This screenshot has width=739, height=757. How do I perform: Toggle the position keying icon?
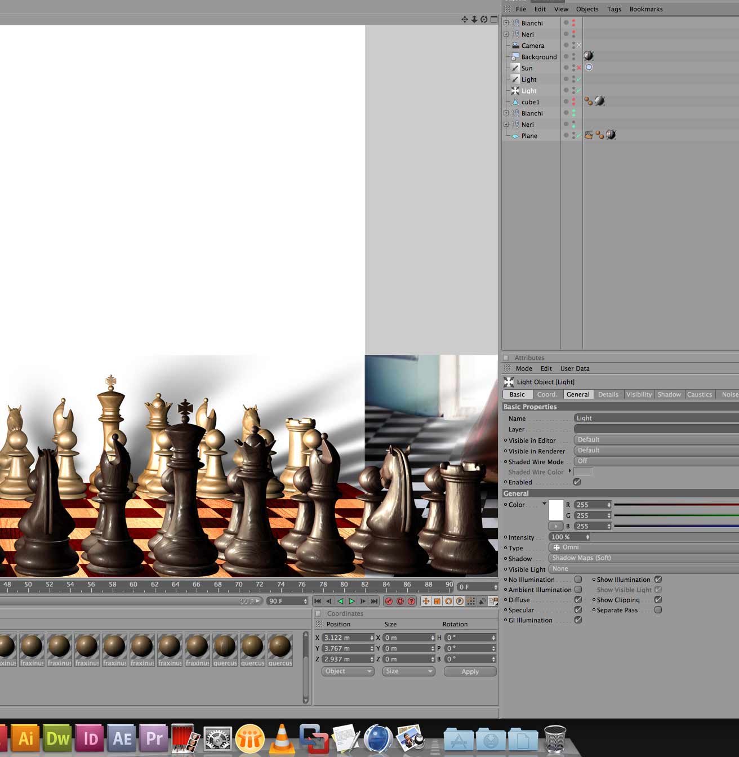[x=426, y=602]
